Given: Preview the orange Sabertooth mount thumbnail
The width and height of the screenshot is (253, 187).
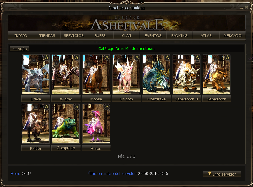Looking at the screenshot, I should tap(217, 74).
